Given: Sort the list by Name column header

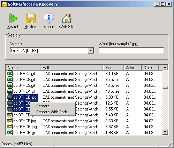Looking at the screenshot, I should [x=23, y=67].
